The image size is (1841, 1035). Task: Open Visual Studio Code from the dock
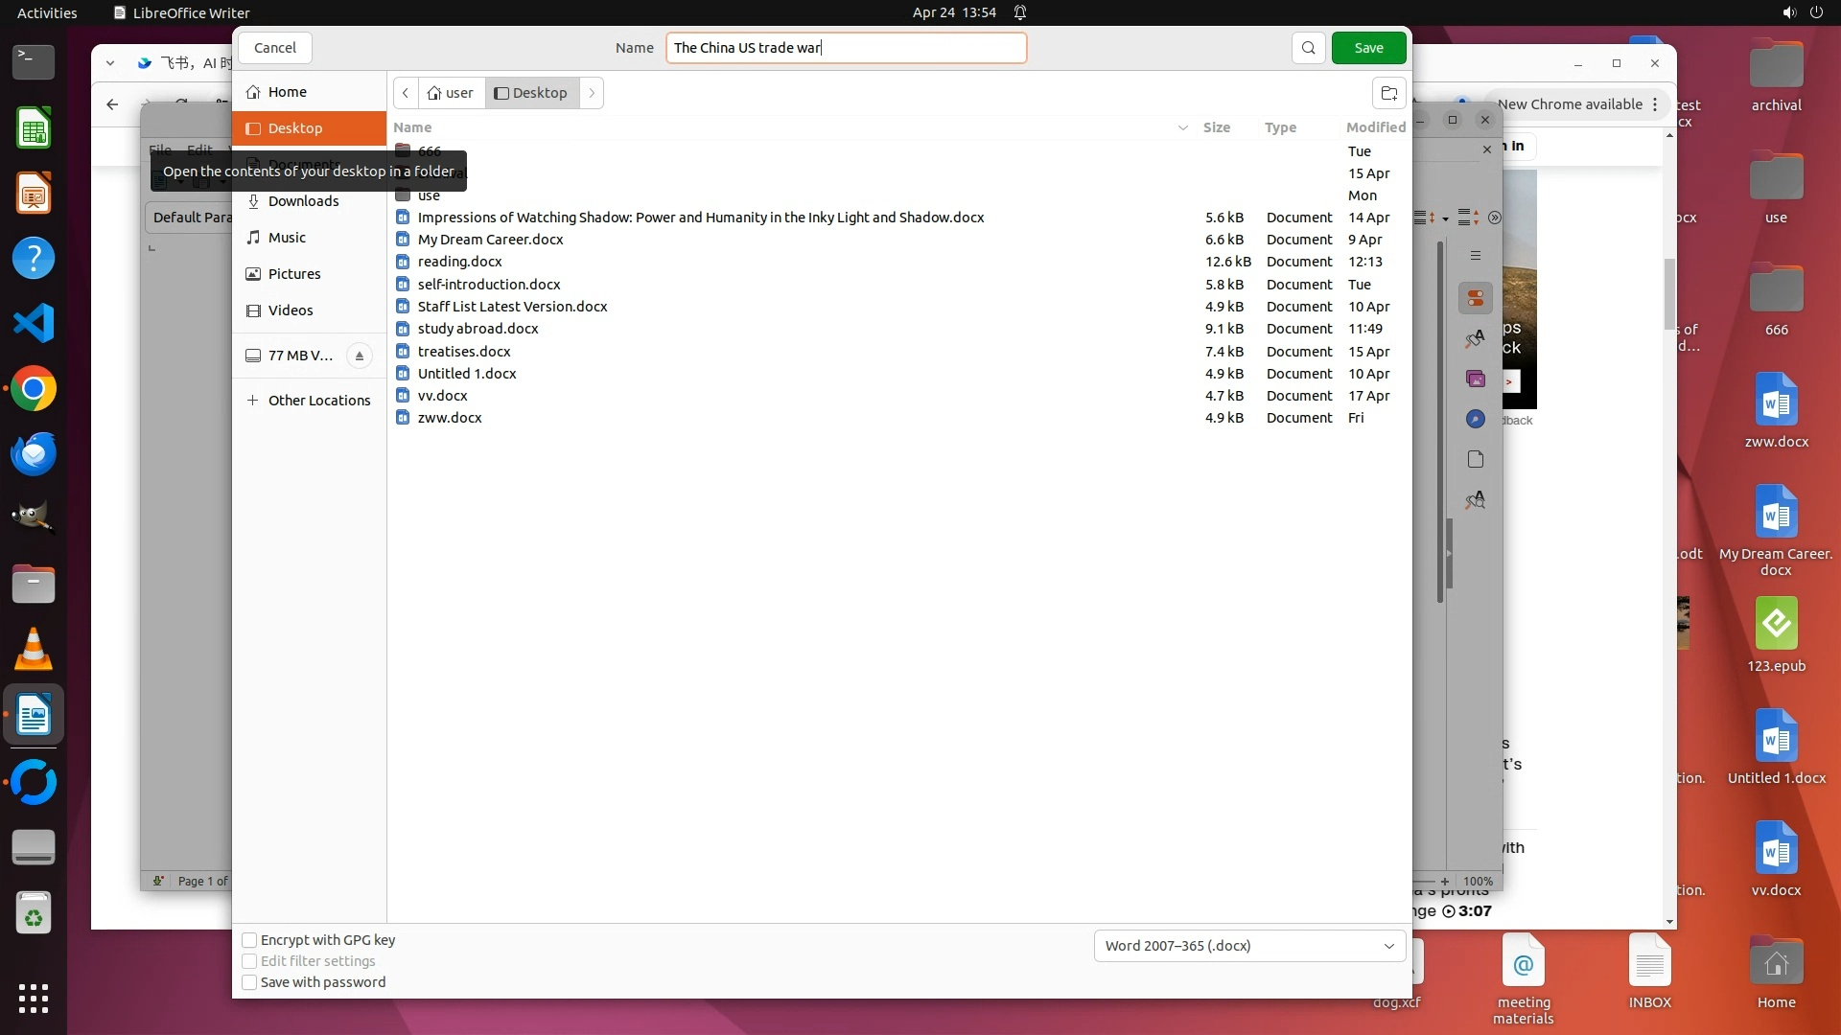tap(34, 324)
